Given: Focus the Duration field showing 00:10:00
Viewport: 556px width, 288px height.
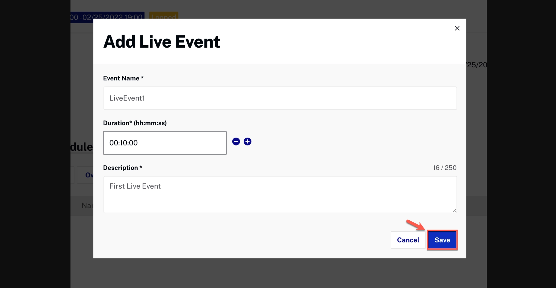Looking at the screenshot, I should 165,143.
